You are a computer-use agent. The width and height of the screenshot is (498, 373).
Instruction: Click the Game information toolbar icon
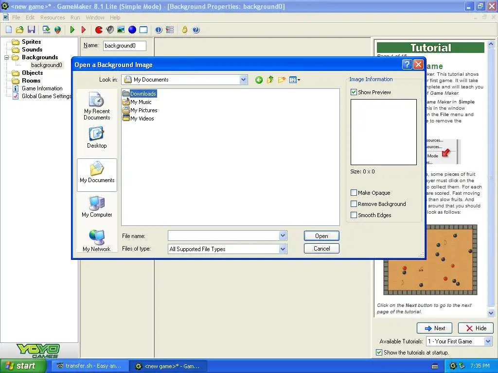[x=159, y=30]
